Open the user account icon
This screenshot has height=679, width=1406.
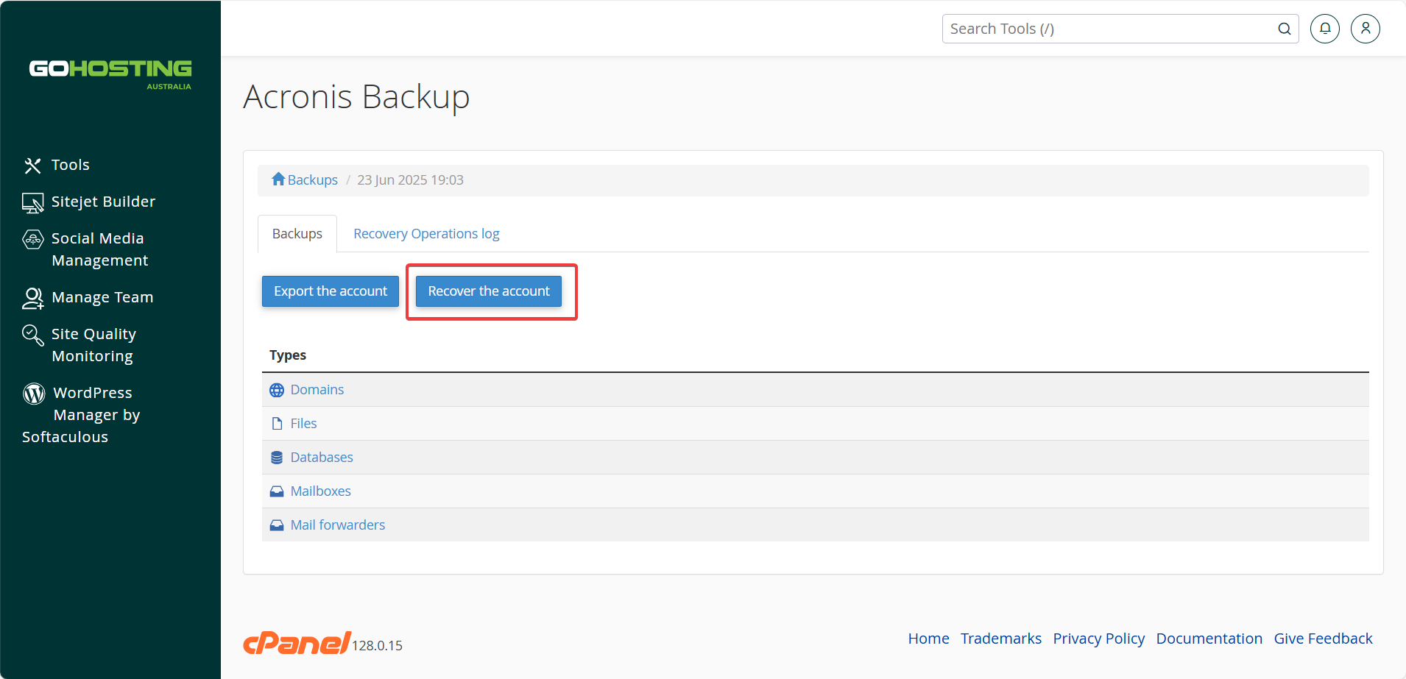[1366, 29]
